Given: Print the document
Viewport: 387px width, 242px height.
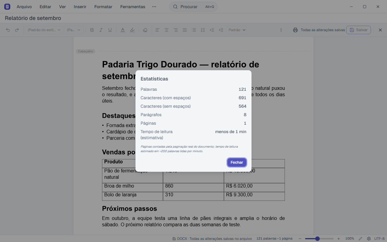Looking at the screenshot, I should tap(295, 30).
